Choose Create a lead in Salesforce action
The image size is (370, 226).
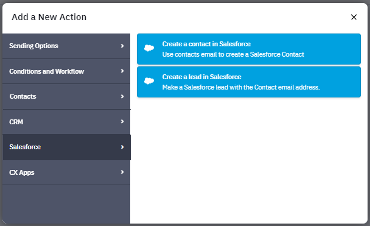point(249,82)
